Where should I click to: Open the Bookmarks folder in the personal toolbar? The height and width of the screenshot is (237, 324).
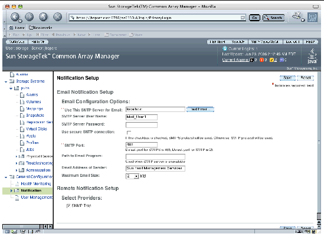[x=41, y=28]
